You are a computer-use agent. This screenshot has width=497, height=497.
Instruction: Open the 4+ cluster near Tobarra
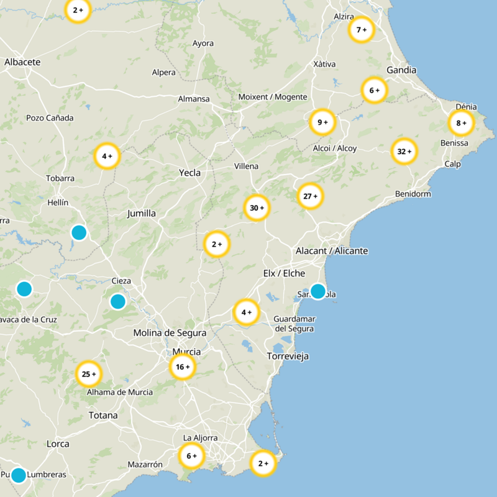coord(107,157)
